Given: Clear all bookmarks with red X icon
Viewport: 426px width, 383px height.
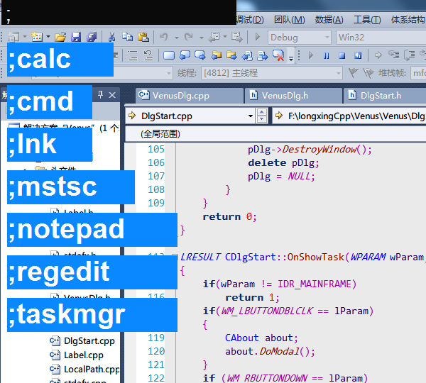Looking at the screenshot, I should click(x=278, y=55).
